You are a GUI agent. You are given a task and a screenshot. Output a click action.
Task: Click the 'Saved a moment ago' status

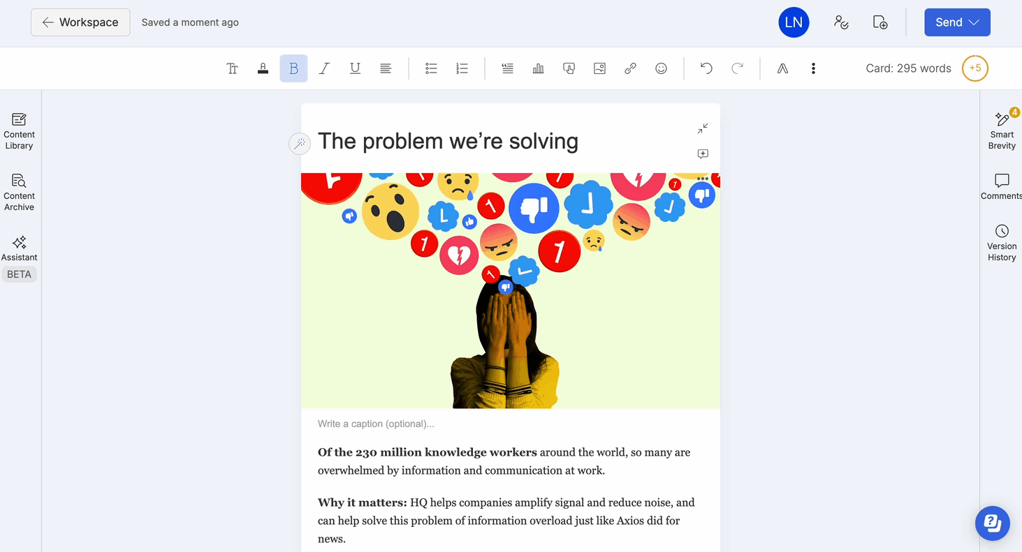click(x=190, y=22)
